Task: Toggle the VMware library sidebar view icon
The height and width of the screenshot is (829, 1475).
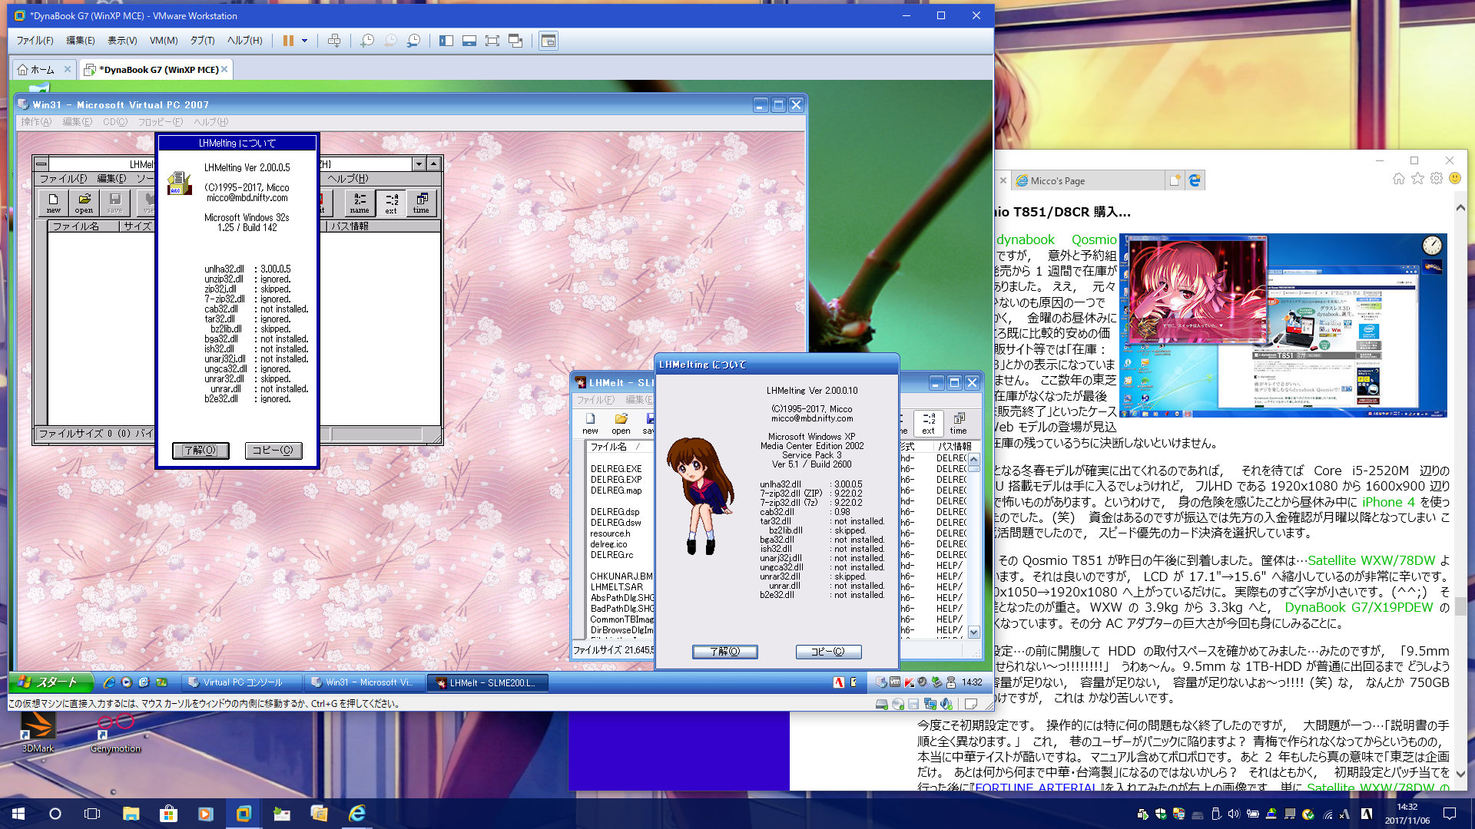Action: [446, 41]
